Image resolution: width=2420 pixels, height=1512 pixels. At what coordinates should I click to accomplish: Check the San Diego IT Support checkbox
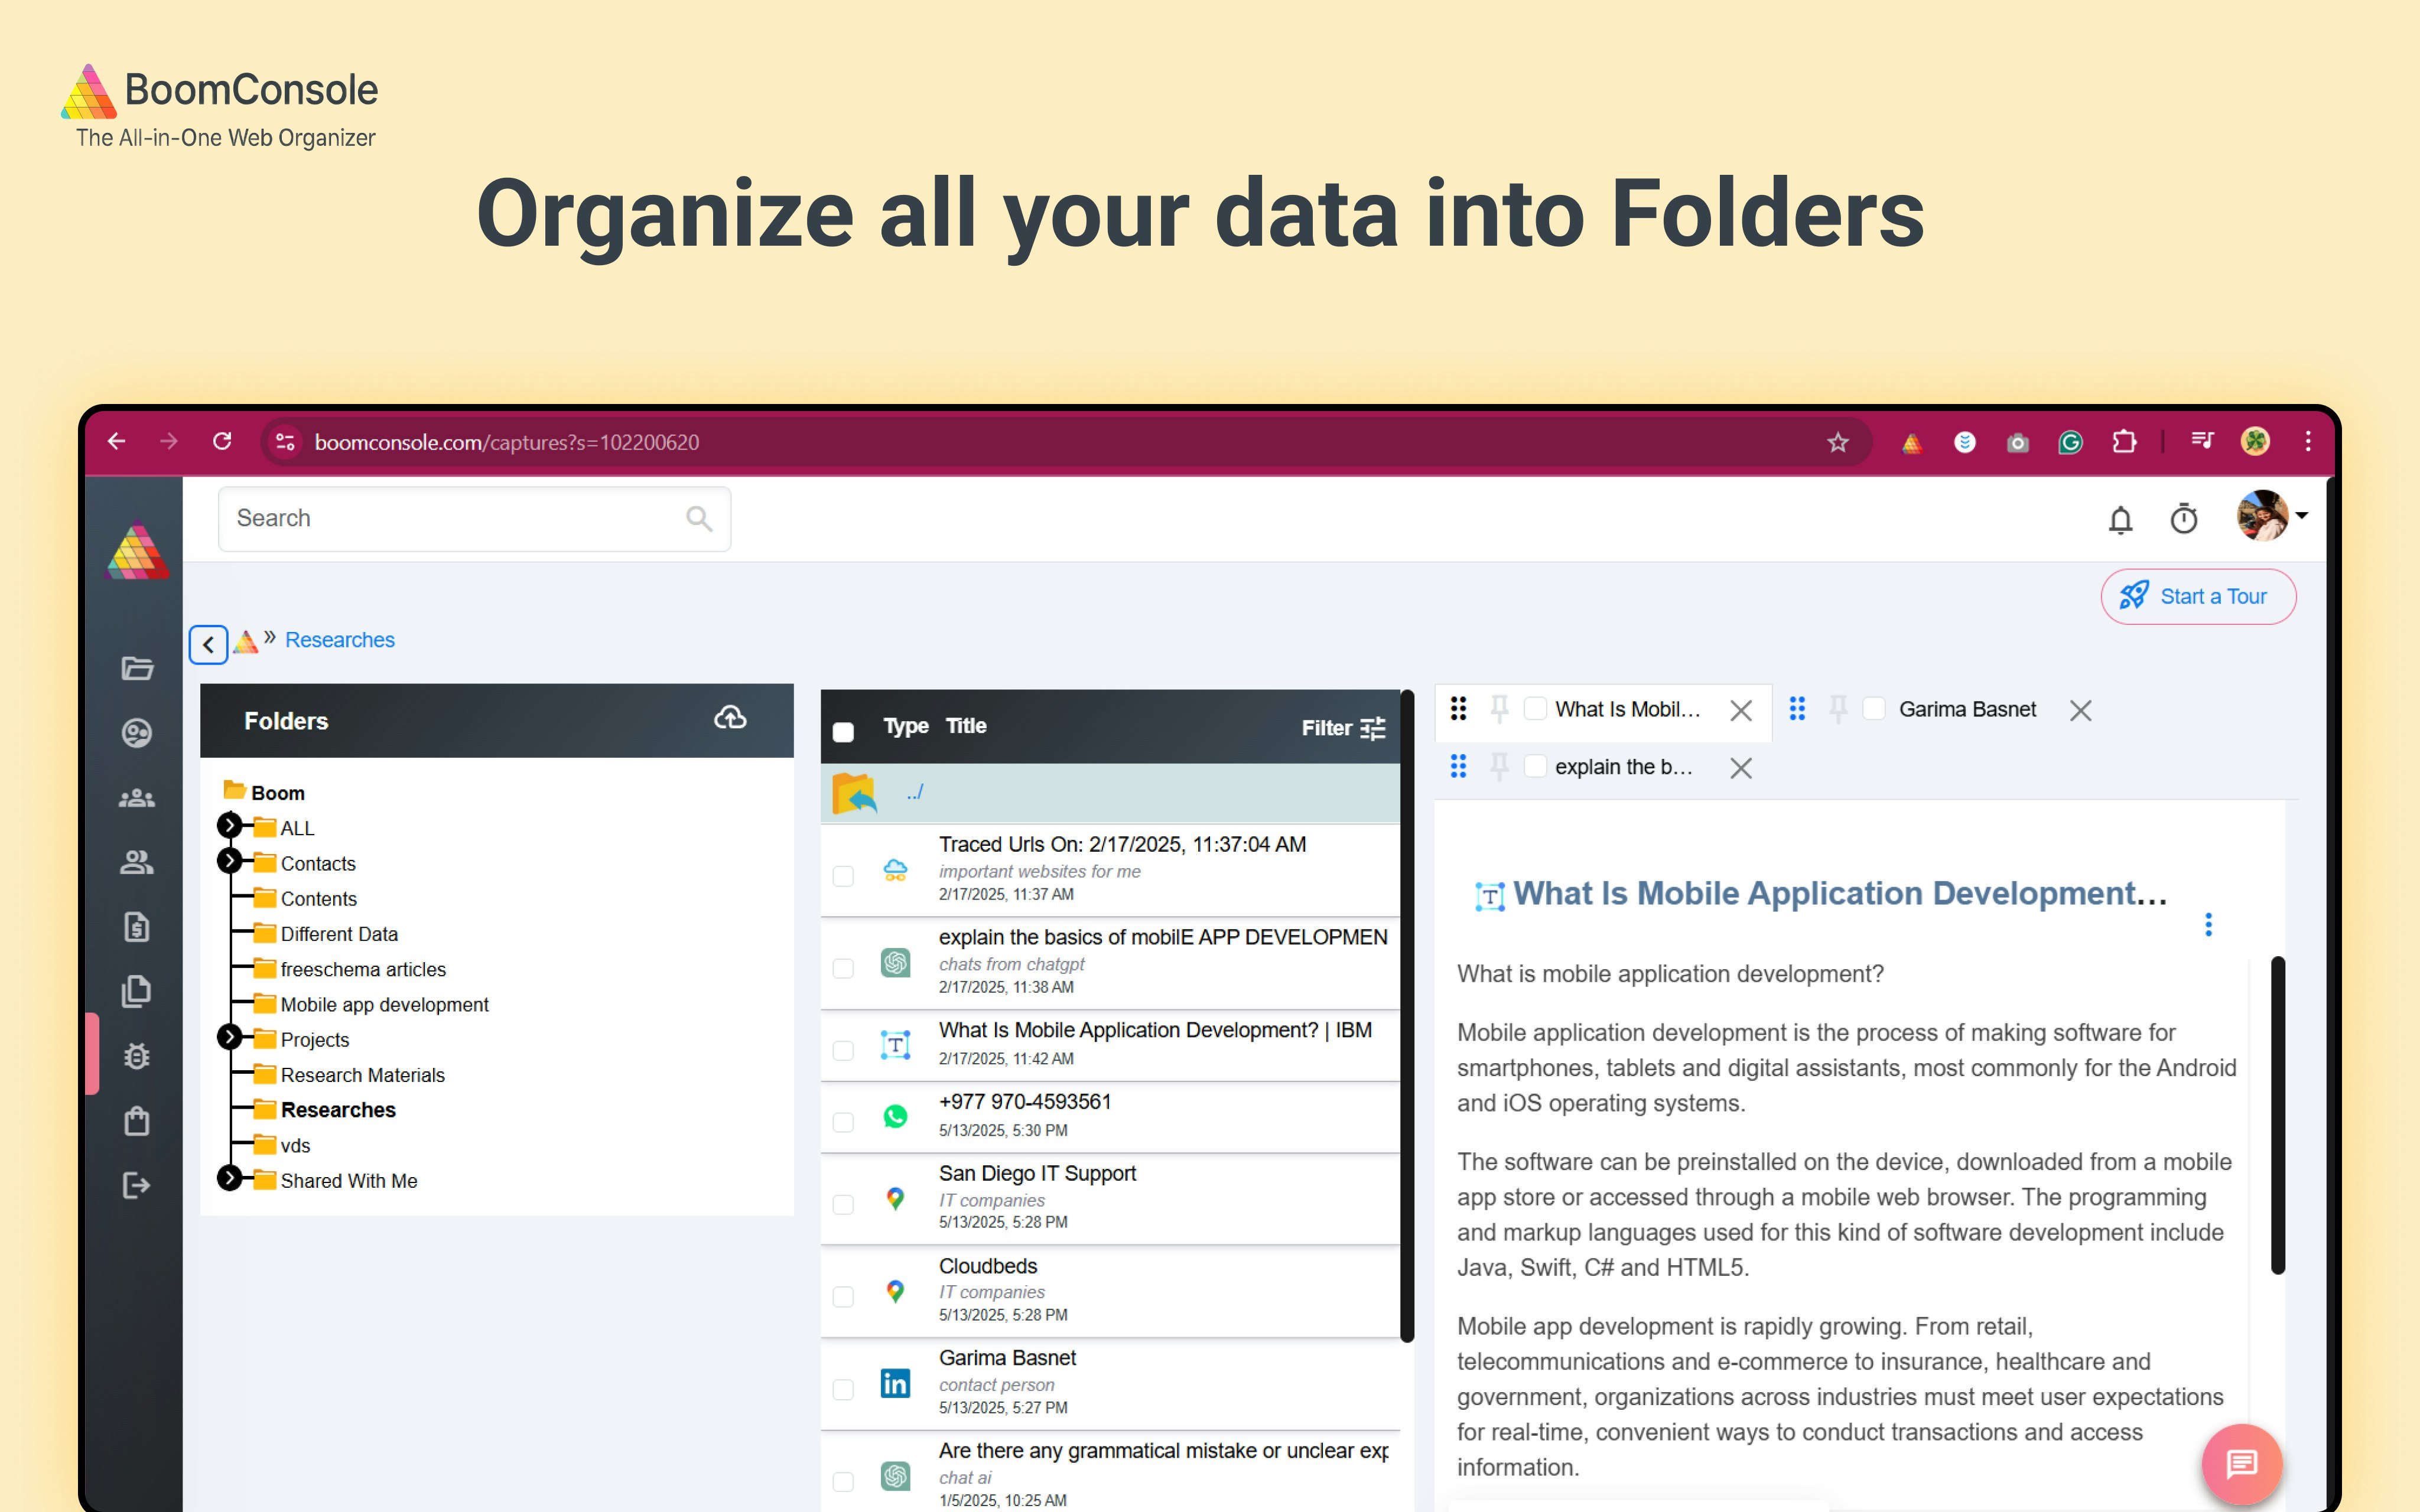843,1204
